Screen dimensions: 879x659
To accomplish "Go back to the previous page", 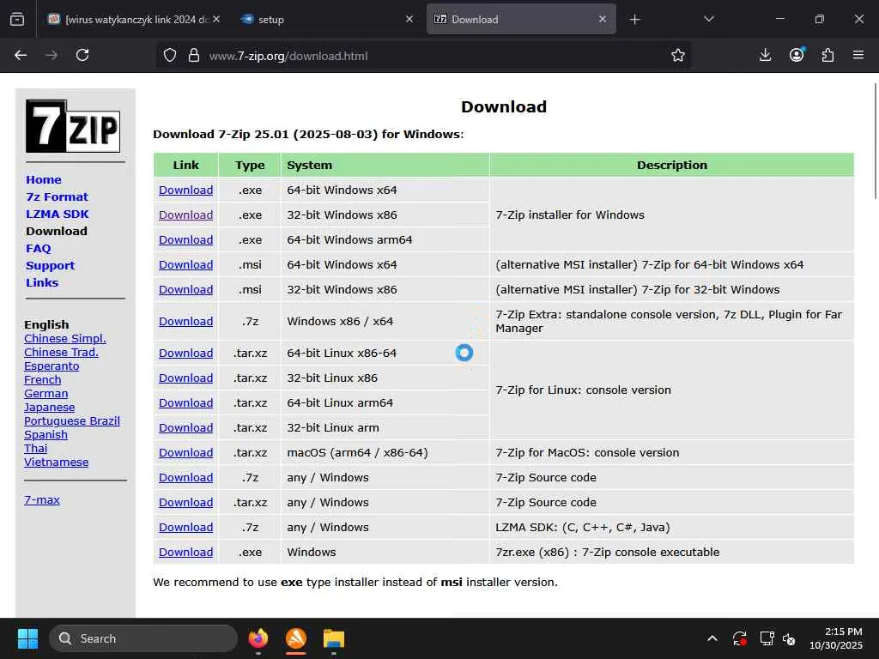I will coord(21,55).
